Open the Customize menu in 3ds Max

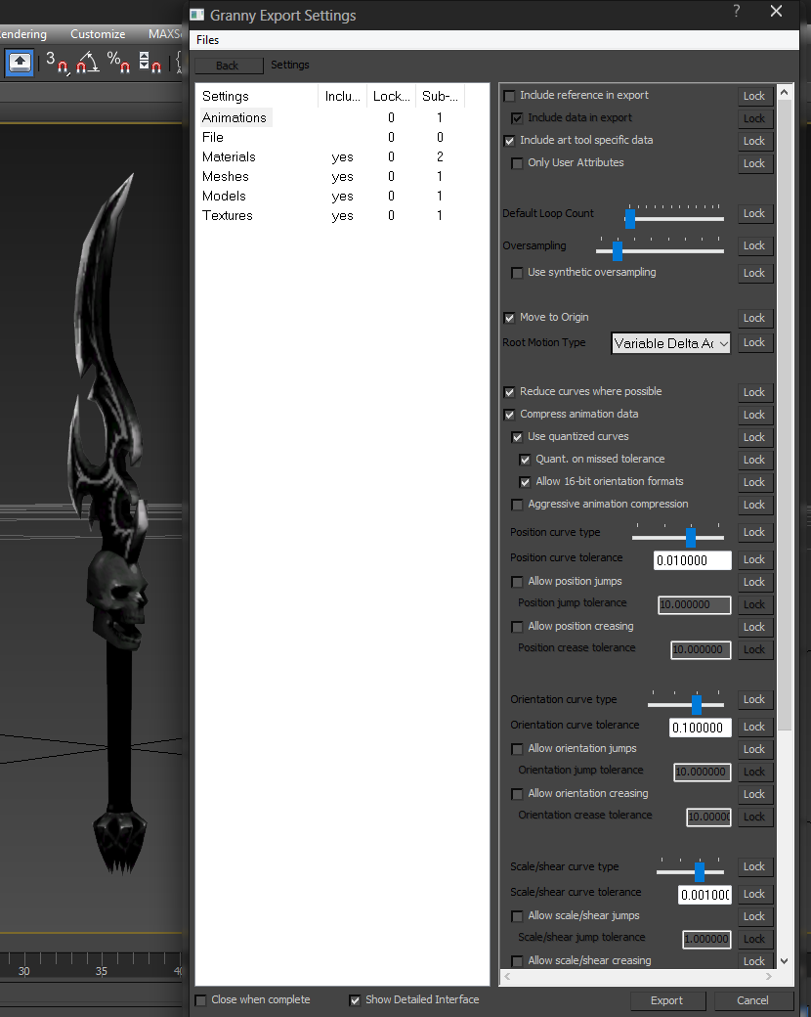[98, 33]
